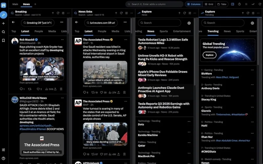
Task: Open Rob Maaddi post options menu
Action: pyautogui.click(x=62, y=40)
